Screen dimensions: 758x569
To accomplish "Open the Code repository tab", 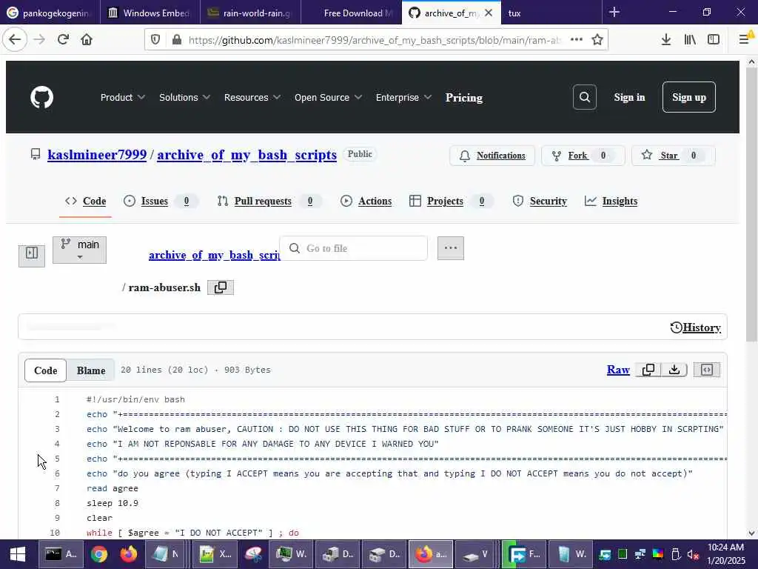I will [86, 202].
